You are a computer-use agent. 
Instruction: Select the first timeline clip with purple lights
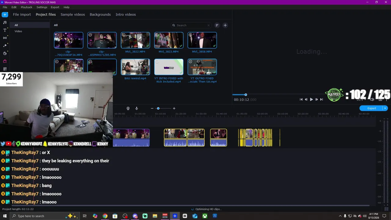pos(131,137)
